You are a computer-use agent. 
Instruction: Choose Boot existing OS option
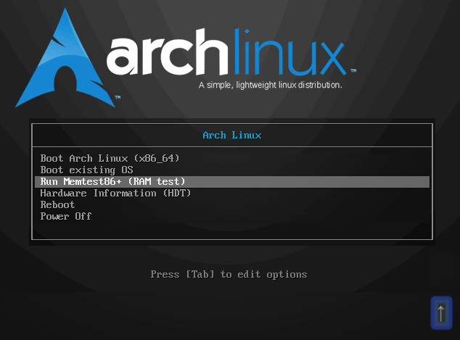pyautogui.click(x=231, y=170)
